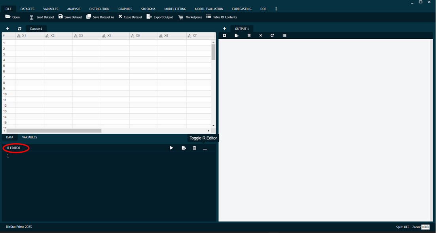This screenshot has width=436, height=233.
Task: Open the FORECASTING tab
Action: (x=242, y=9)
